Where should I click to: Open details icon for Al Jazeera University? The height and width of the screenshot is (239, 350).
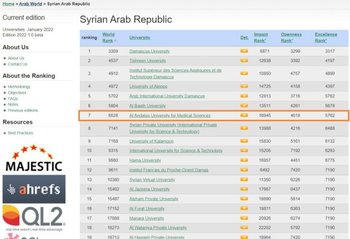(244, 189)
